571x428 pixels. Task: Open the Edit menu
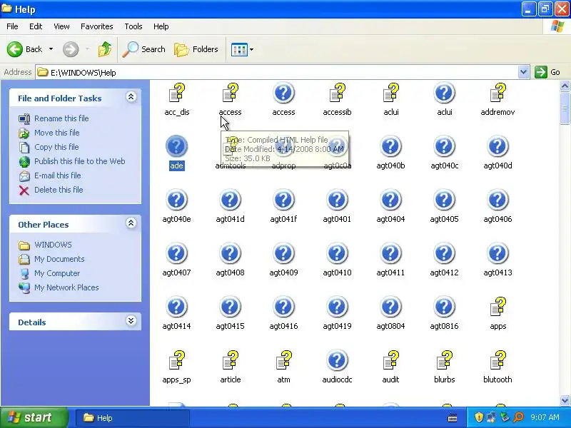(36, 26)
